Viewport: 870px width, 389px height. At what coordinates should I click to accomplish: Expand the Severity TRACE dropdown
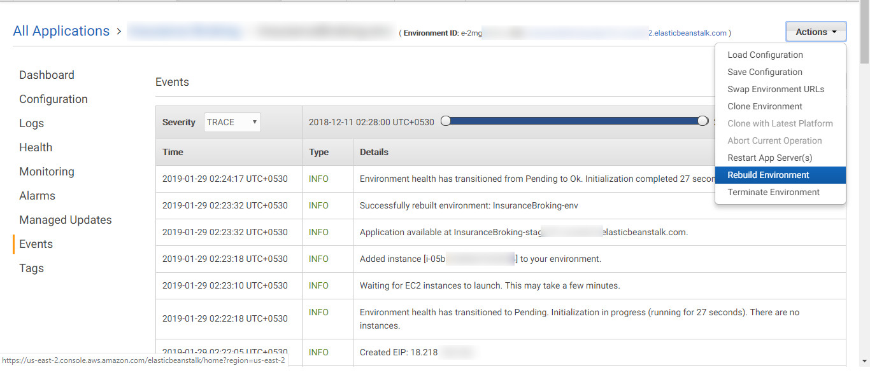[232, 122]
